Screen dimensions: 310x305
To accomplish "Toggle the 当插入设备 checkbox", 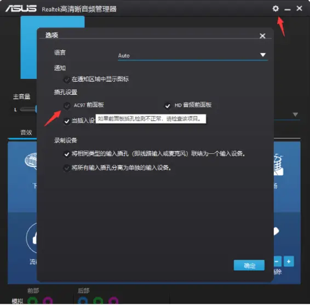I will click(67, 121).
